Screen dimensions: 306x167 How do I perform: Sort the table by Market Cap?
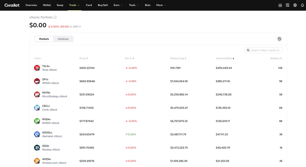point(178,58)
